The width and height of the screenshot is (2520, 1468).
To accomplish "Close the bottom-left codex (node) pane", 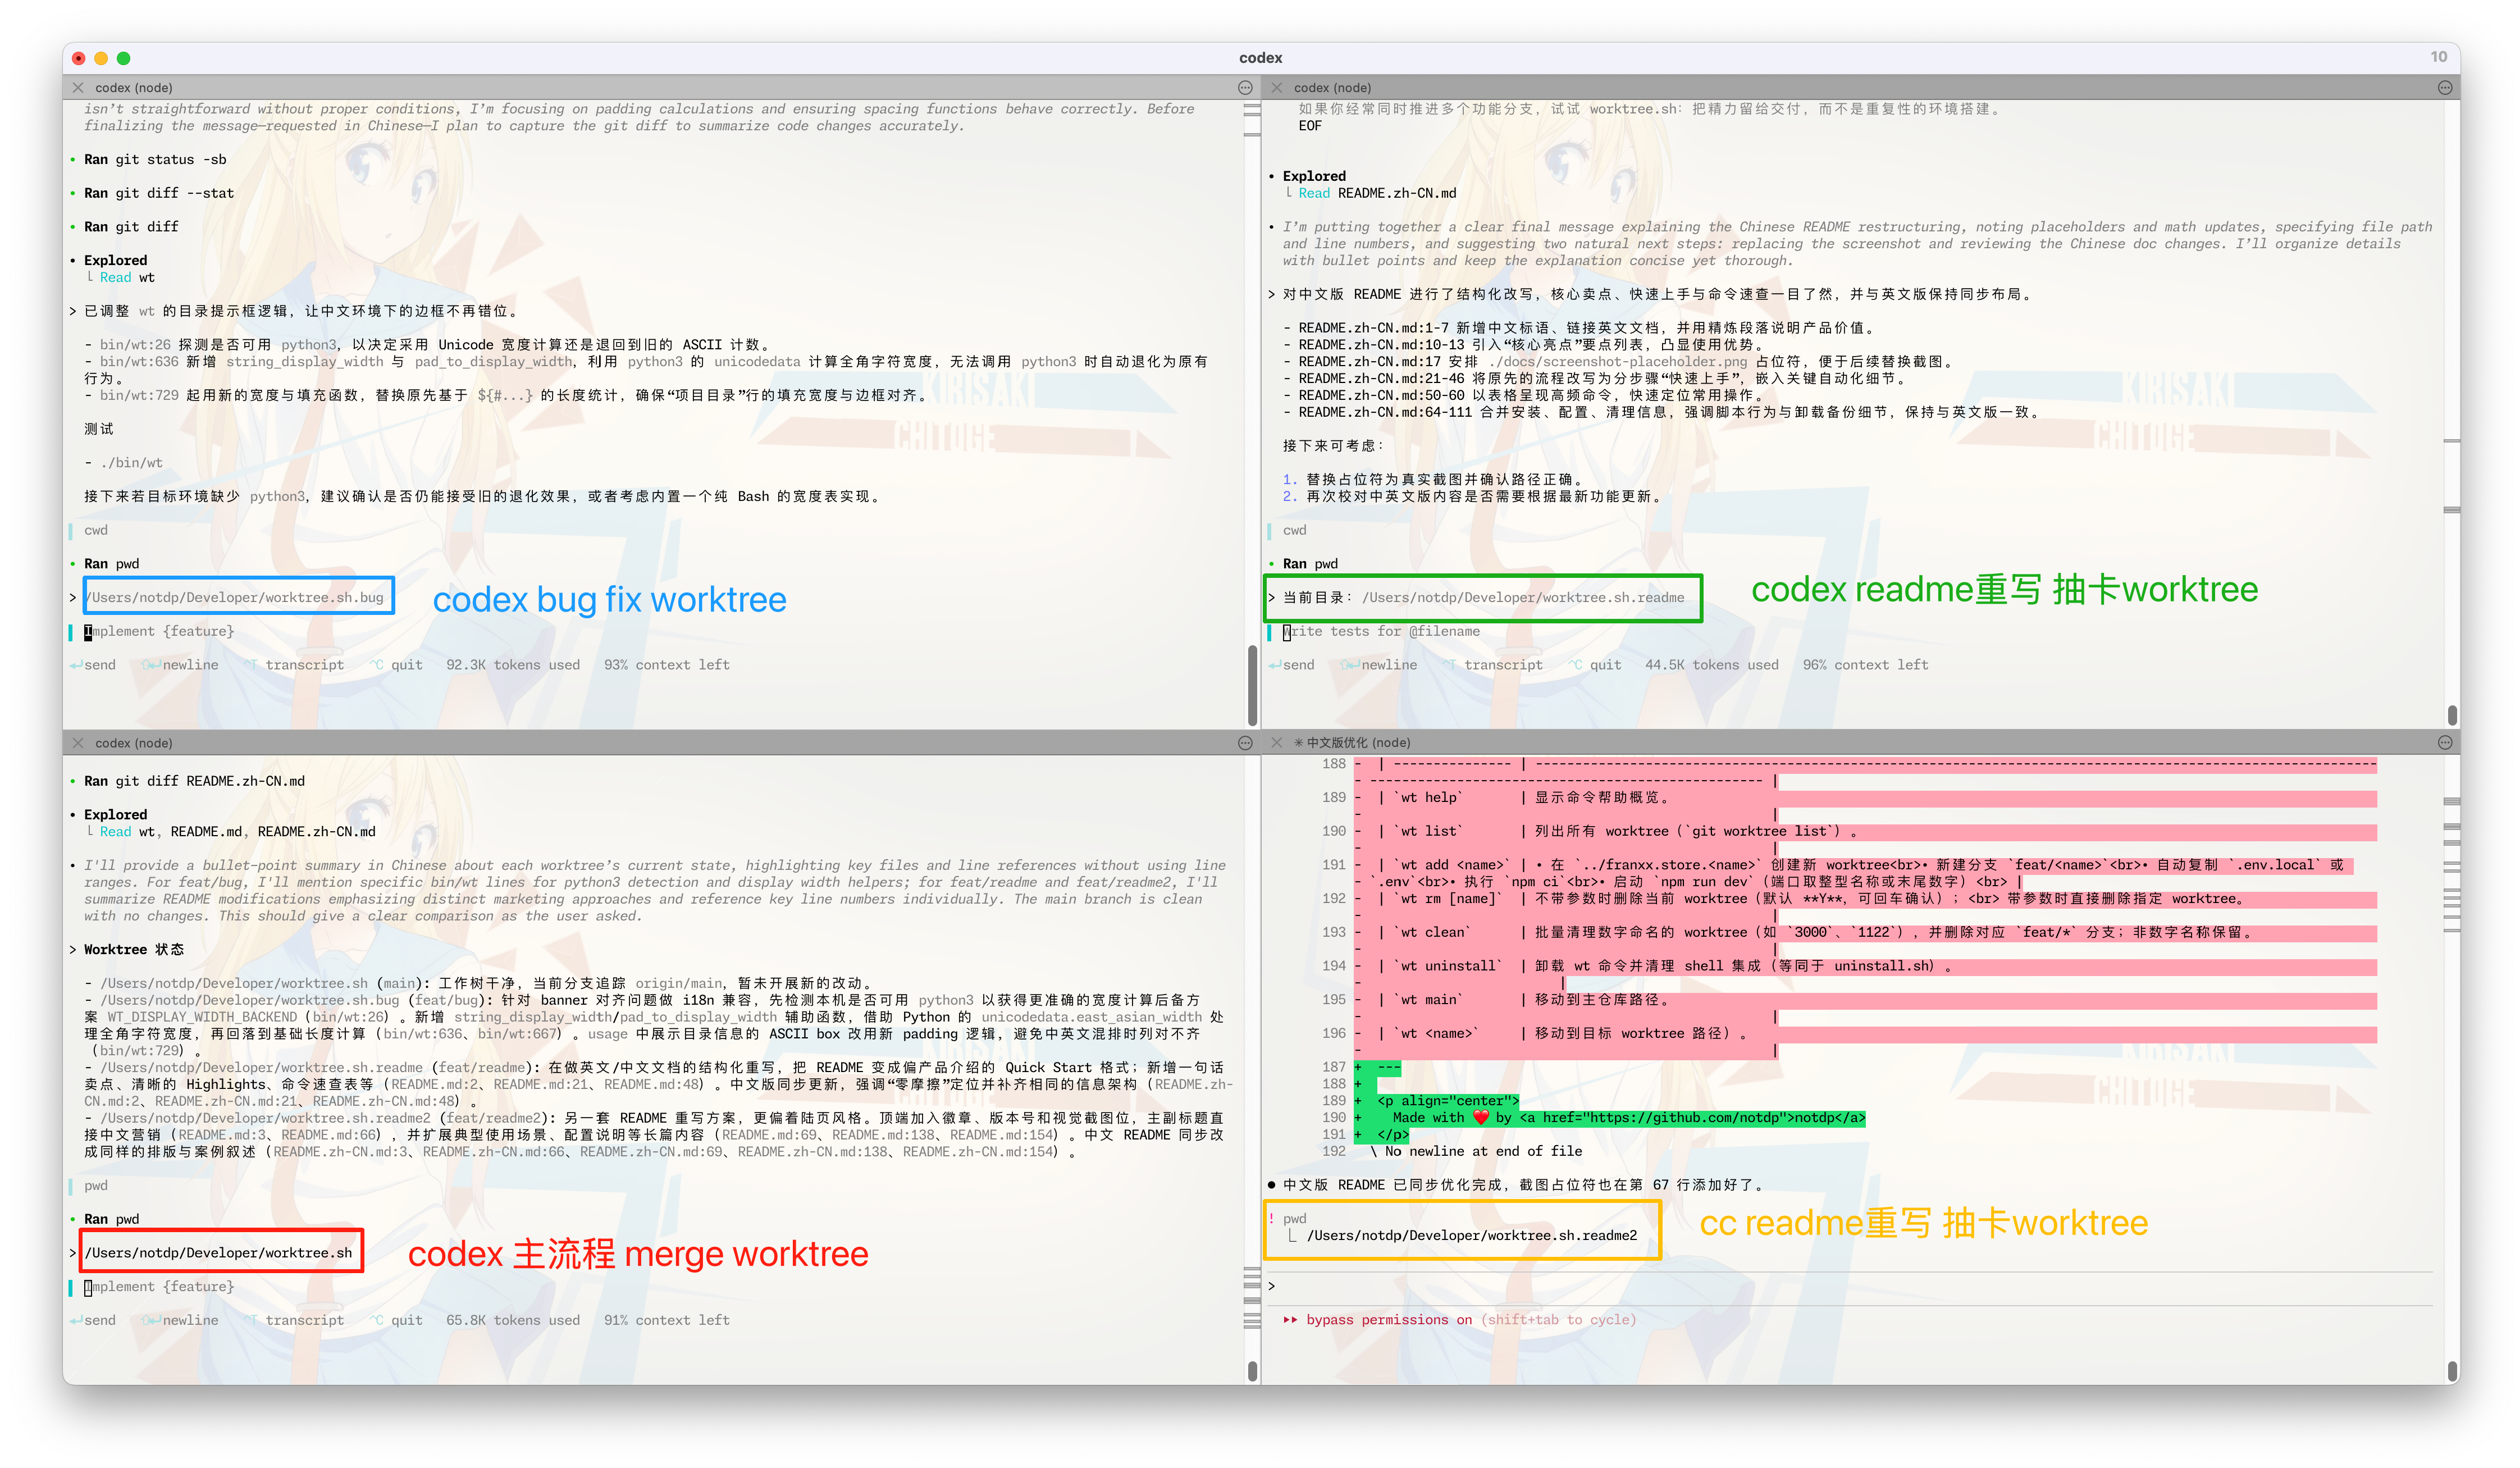I will click(x=78, y=743).
